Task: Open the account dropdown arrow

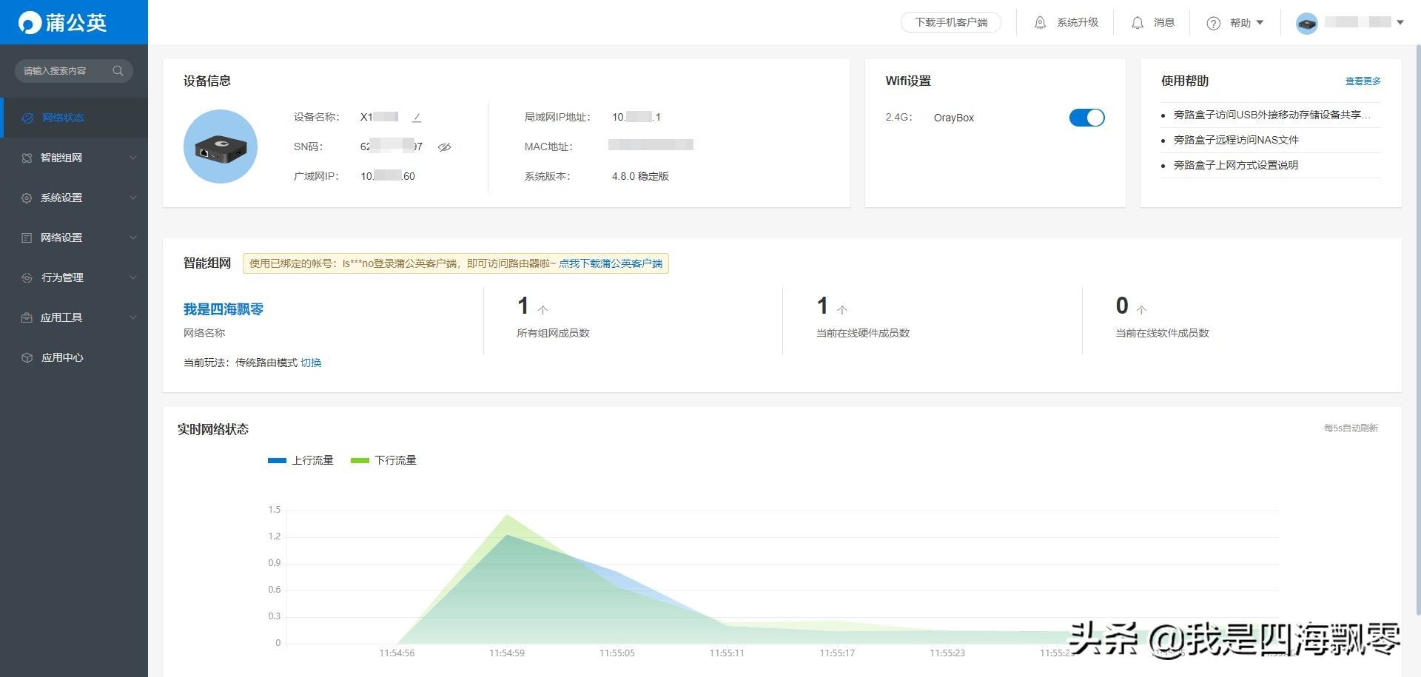Action: click(x=1400, y=23)
